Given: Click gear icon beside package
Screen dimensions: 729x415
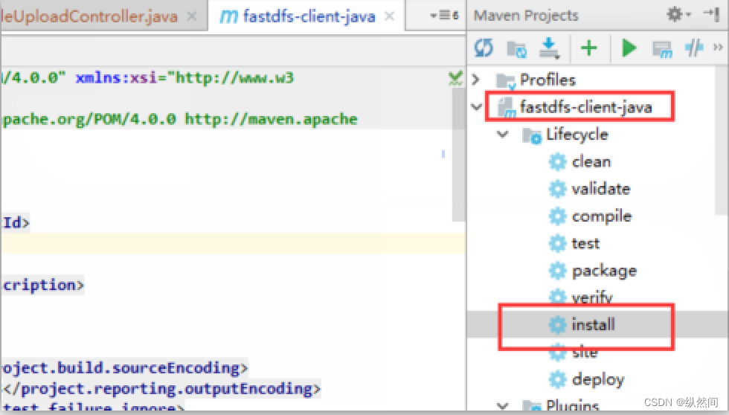Looking at the screenshot, I should [557, 271].
